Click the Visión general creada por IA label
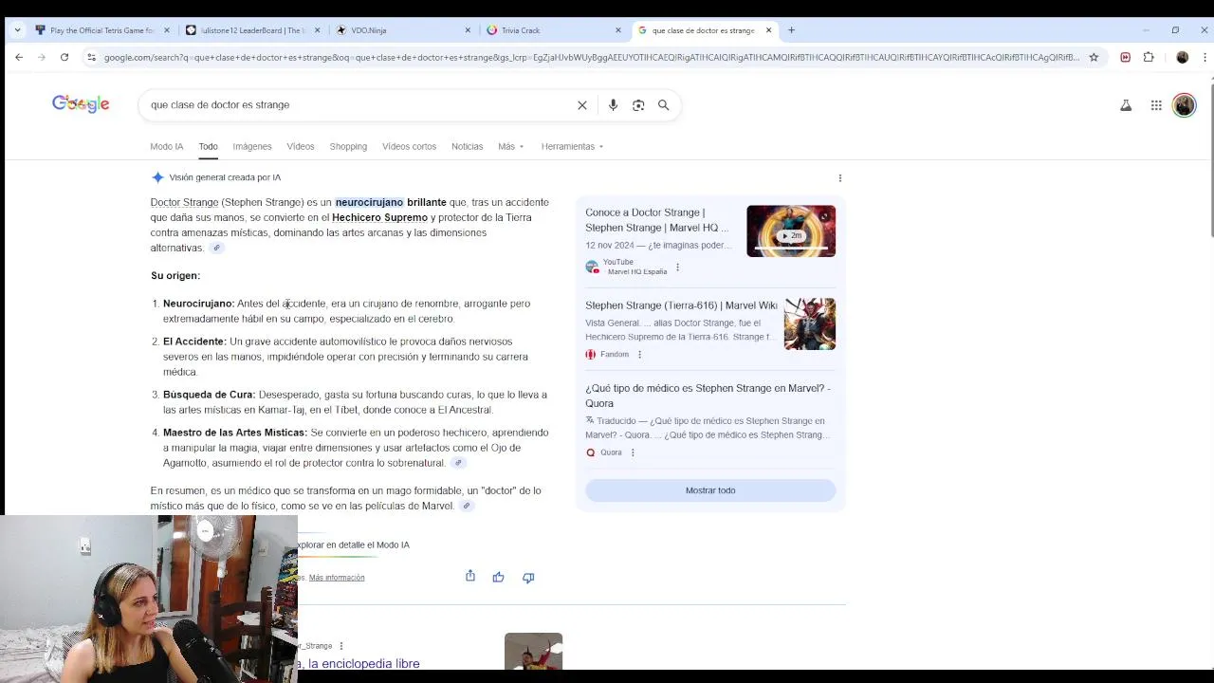The height and width of the screenshot is (683, 1214). pyautogui.click(x=225, y=177)
